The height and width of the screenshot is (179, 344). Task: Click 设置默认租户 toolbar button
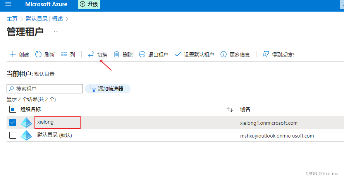[194, 54]
